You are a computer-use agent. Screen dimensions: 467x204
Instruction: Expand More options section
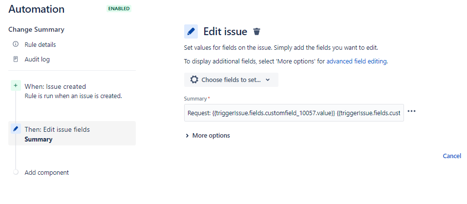(x=208, y=135)
